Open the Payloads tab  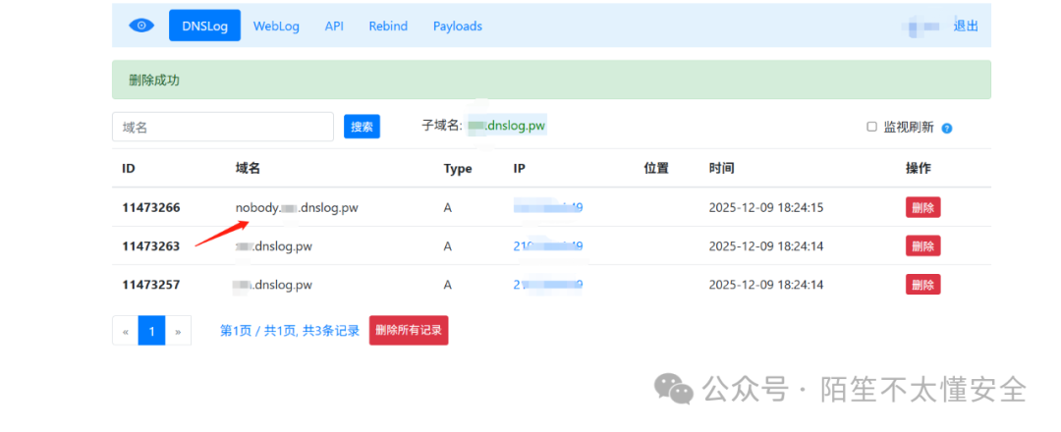pos(458,26)
